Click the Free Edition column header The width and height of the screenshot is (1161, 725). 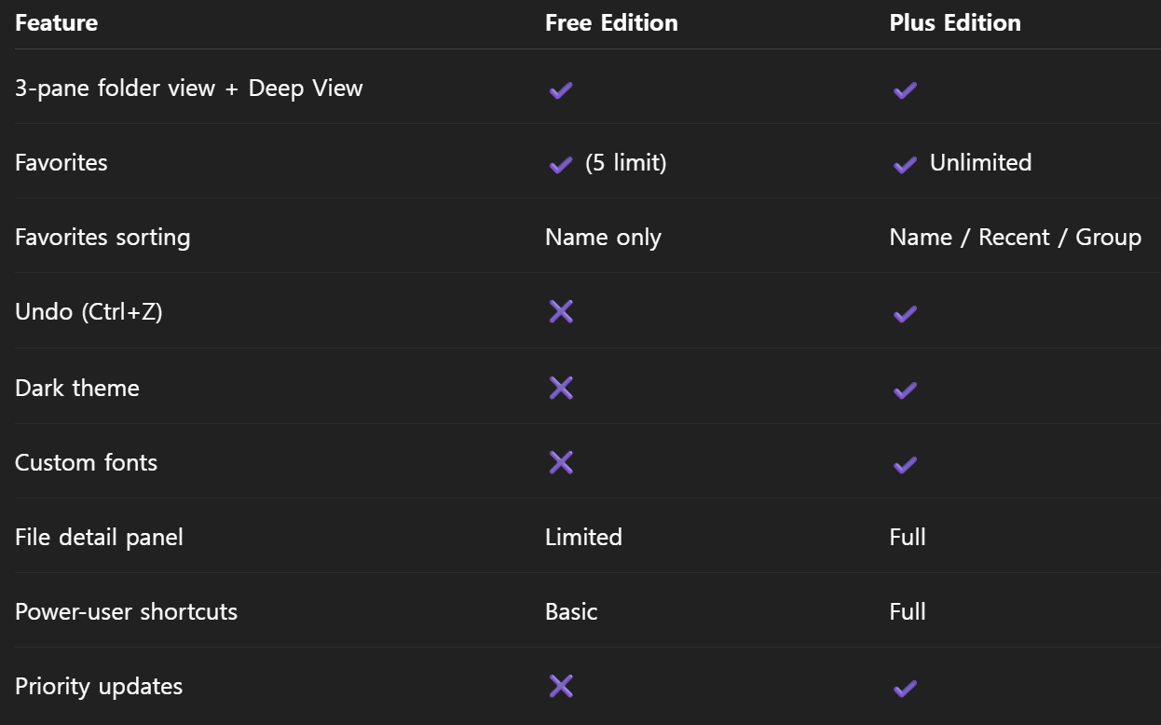coord(611,23)
